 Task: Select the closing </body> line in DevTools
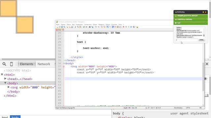(14, 92)
